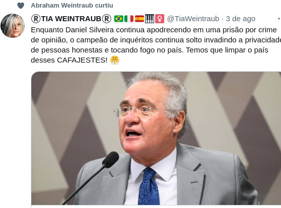Click the registered symbol after WEINTRAUB
Screen dimensions: 281x208
(107, 19)
